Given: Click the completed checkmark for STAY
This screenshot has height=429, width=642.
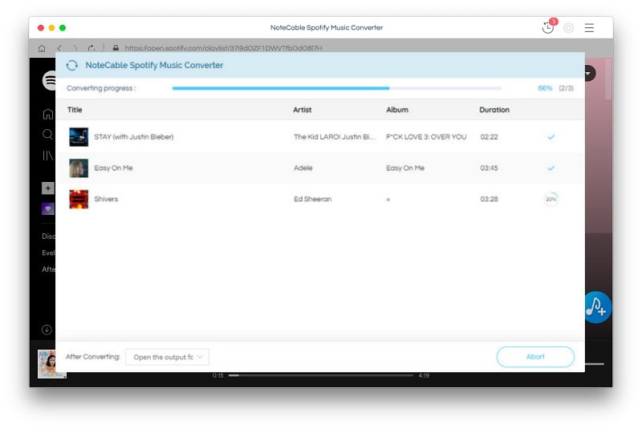Looking at the screenshot, I should [x=551, y=137].
